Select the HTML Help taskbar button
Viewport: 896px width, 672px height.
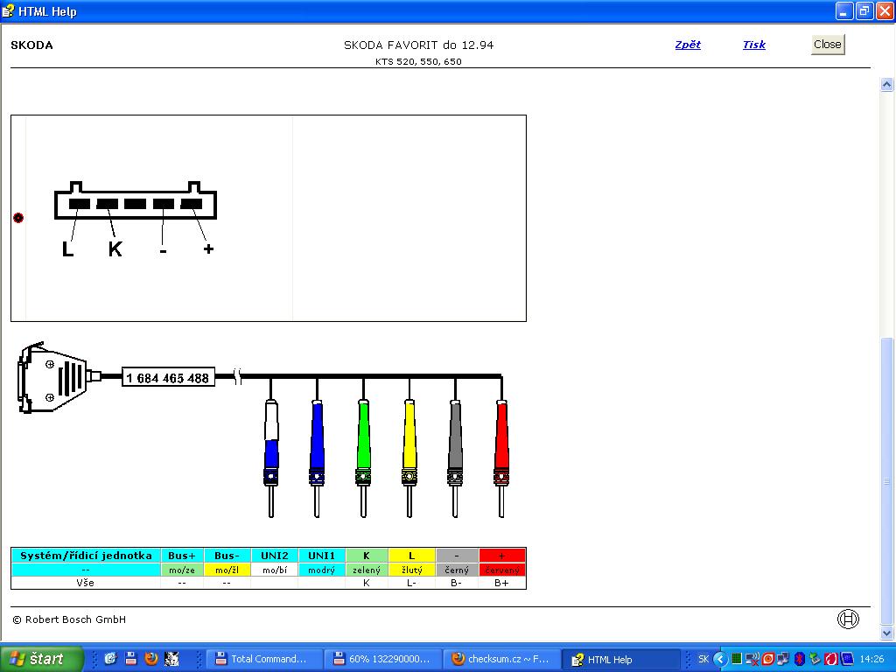coord(619,660)
